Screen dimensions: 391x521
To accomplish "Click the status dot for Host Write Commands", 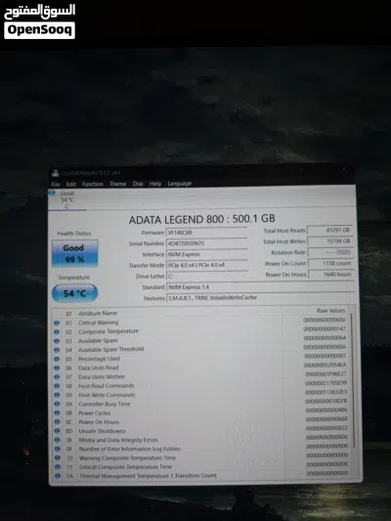I will [57, 395].
